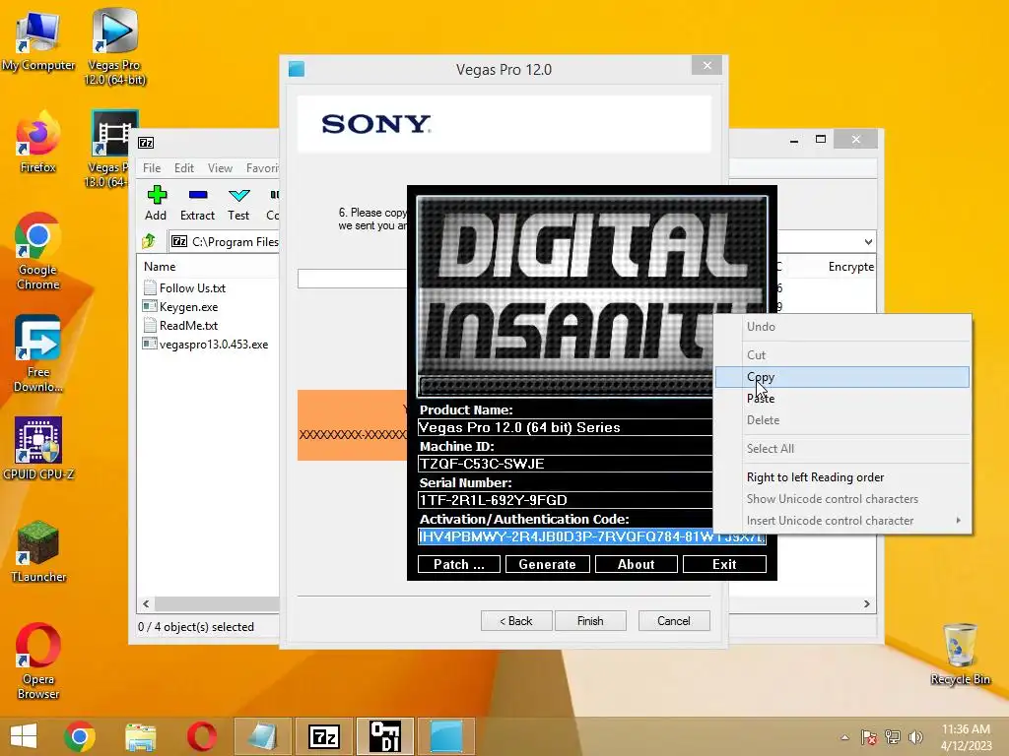Screen dimensions: 1009x756
Task: Choose Right to left Reading order
Action: [x=841, y=477]
